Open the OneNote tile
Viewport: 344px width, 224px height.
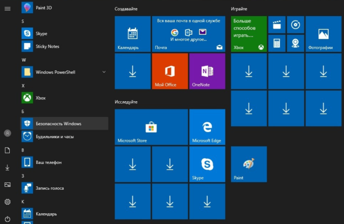(x=208, y=71)
